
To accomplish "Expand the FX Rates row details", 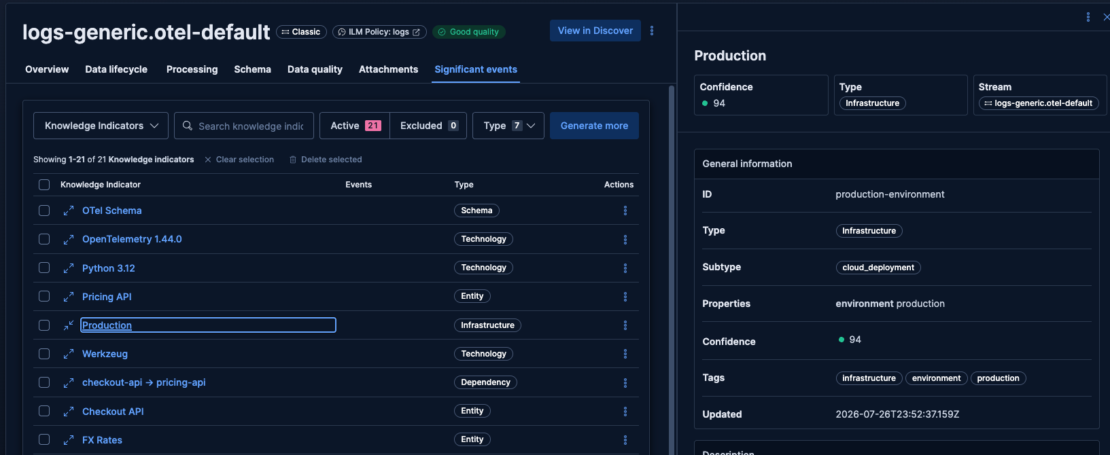I will coord(68,440).
